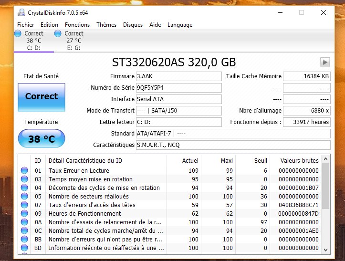Screen dimensions: 345x261
Task: Click status orb for attribute BD
Action: 24,248
